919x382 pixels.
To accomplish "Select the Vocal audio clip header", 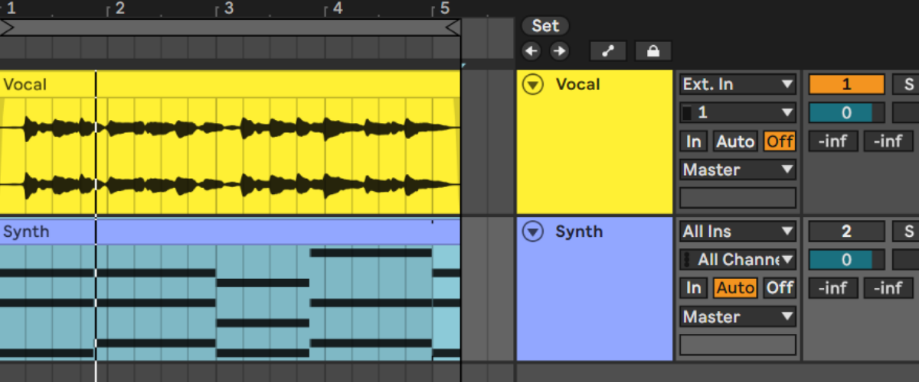I will coord(230,84).
